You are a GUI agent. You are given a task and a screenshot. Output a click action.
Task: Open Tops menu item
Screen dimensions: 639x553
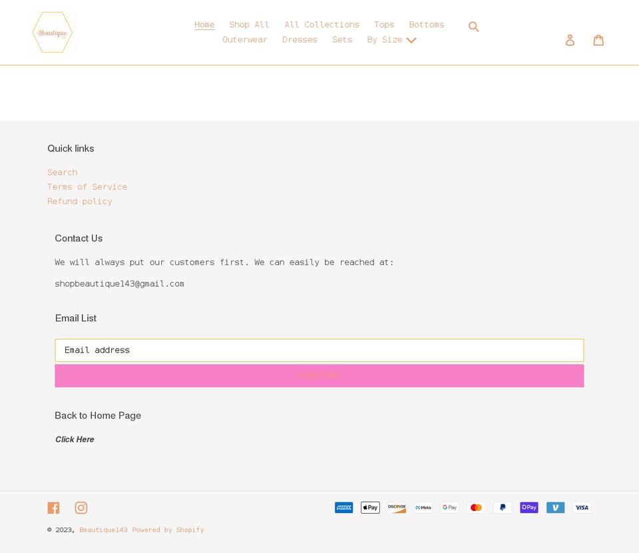(x=384, y=25)
